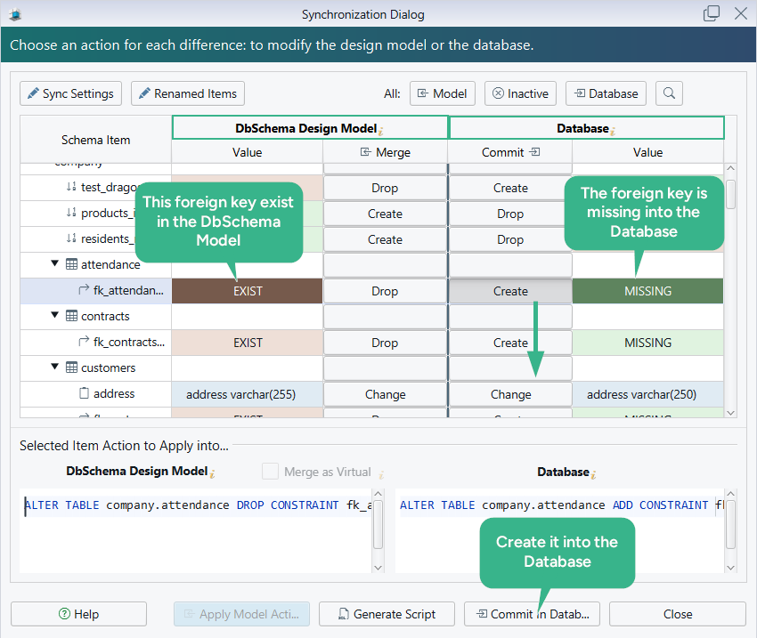This screenshot has width=757, height=638.
Task: Select the contracts table icon
Action: point(71,316)
